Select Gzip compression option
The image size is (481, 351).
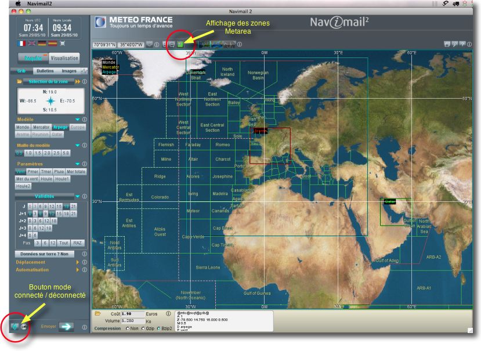click(143, 328)
